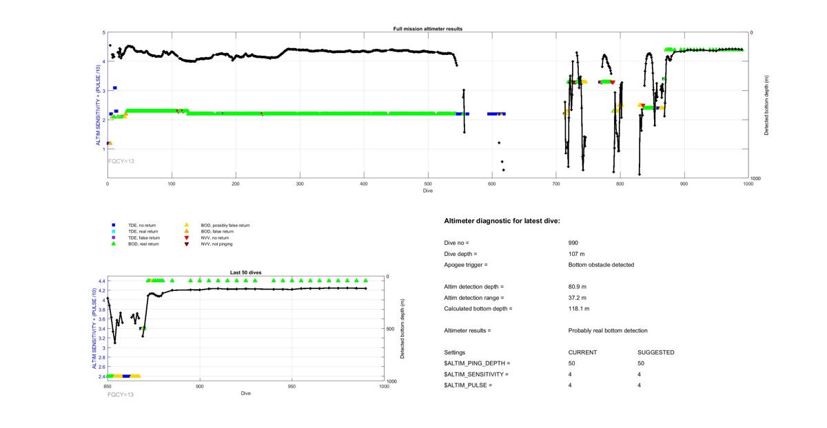Click the green triangle beside 'BOD, real return'
827x428 pixels.
(x=113, y=244)
